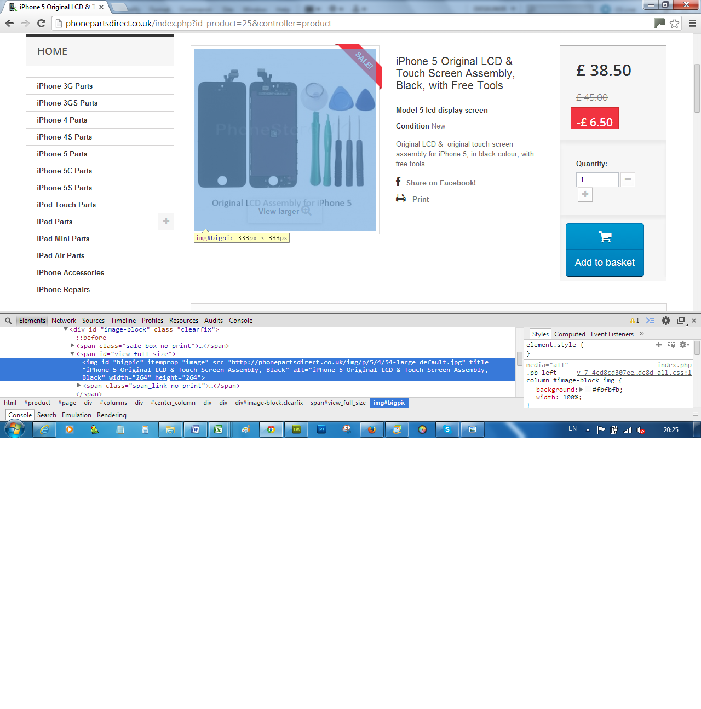Add a new style rule
The image size is (701, 709).
[659, 345]
